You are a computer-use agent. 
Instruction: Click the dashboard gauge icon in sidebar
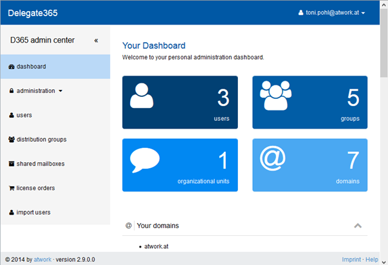point(12,67)
